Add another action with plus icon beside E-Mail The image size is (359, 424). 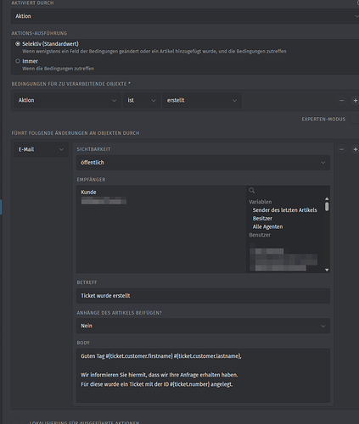(x=355, y=149)
